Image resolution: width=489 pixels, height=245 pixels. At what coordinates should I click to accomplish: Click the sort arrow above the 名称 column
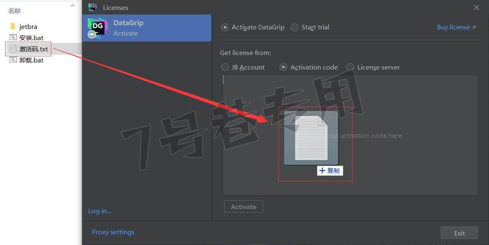click(73, 6)
